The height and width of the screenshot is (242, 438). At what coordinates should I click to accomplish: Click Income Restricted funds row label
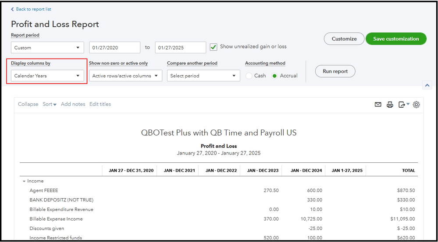(56, 238)
